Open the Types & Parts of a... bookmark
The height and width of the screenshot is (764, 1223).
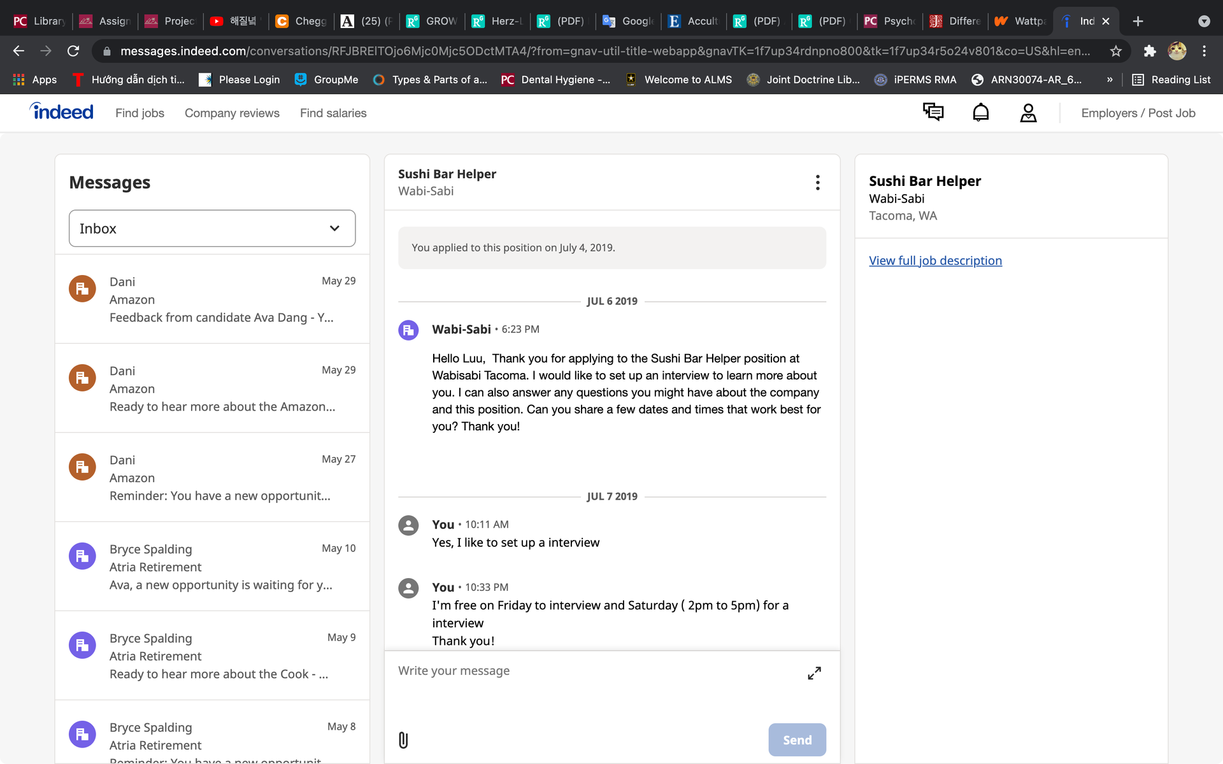pyautogui.click(x=430, y=80)
